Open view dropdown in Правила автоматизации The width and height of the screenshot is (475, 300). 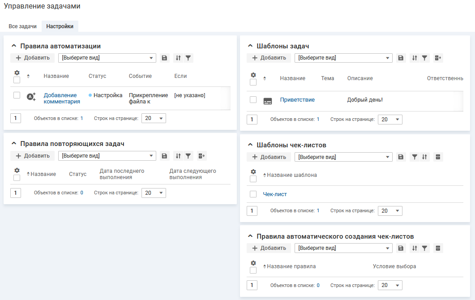(107, 58)
